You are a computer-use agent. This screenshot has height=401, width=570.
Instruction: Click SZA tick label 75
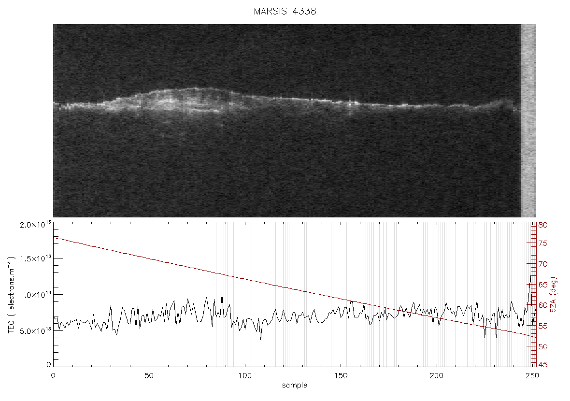tap(543, 243)
